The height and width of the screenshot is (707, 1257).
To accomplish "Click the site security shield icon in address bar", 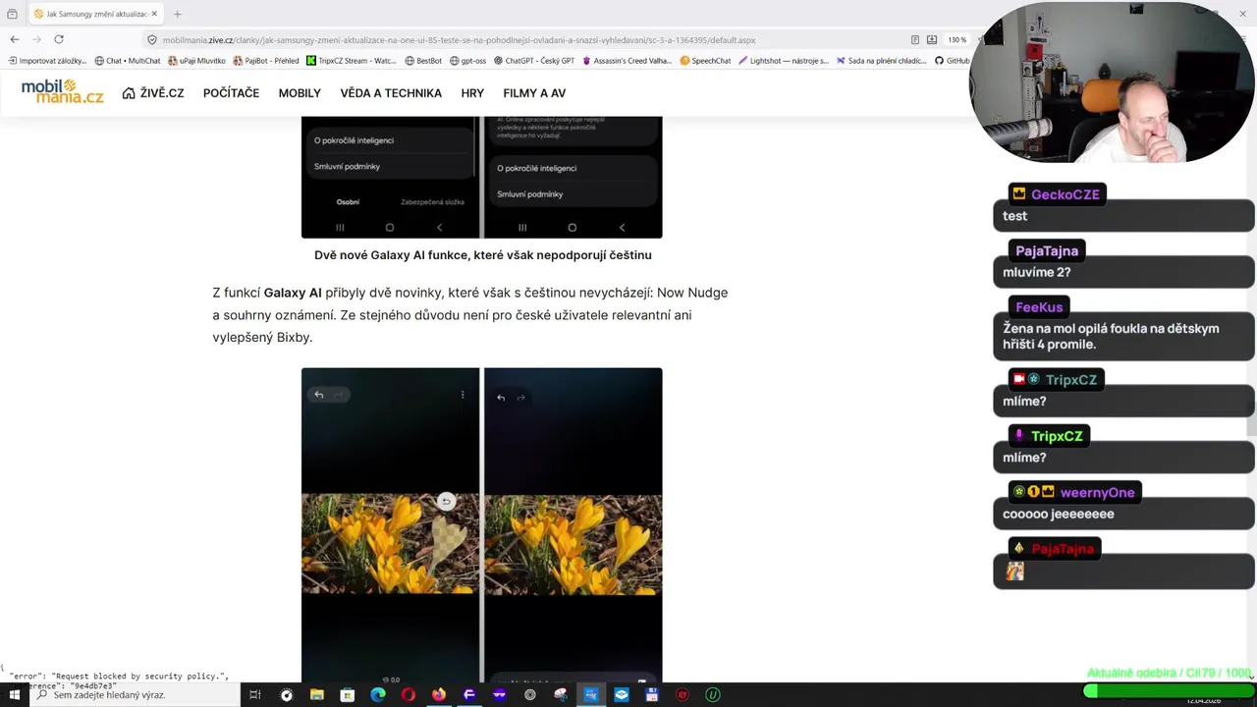I will click(152, 40).
